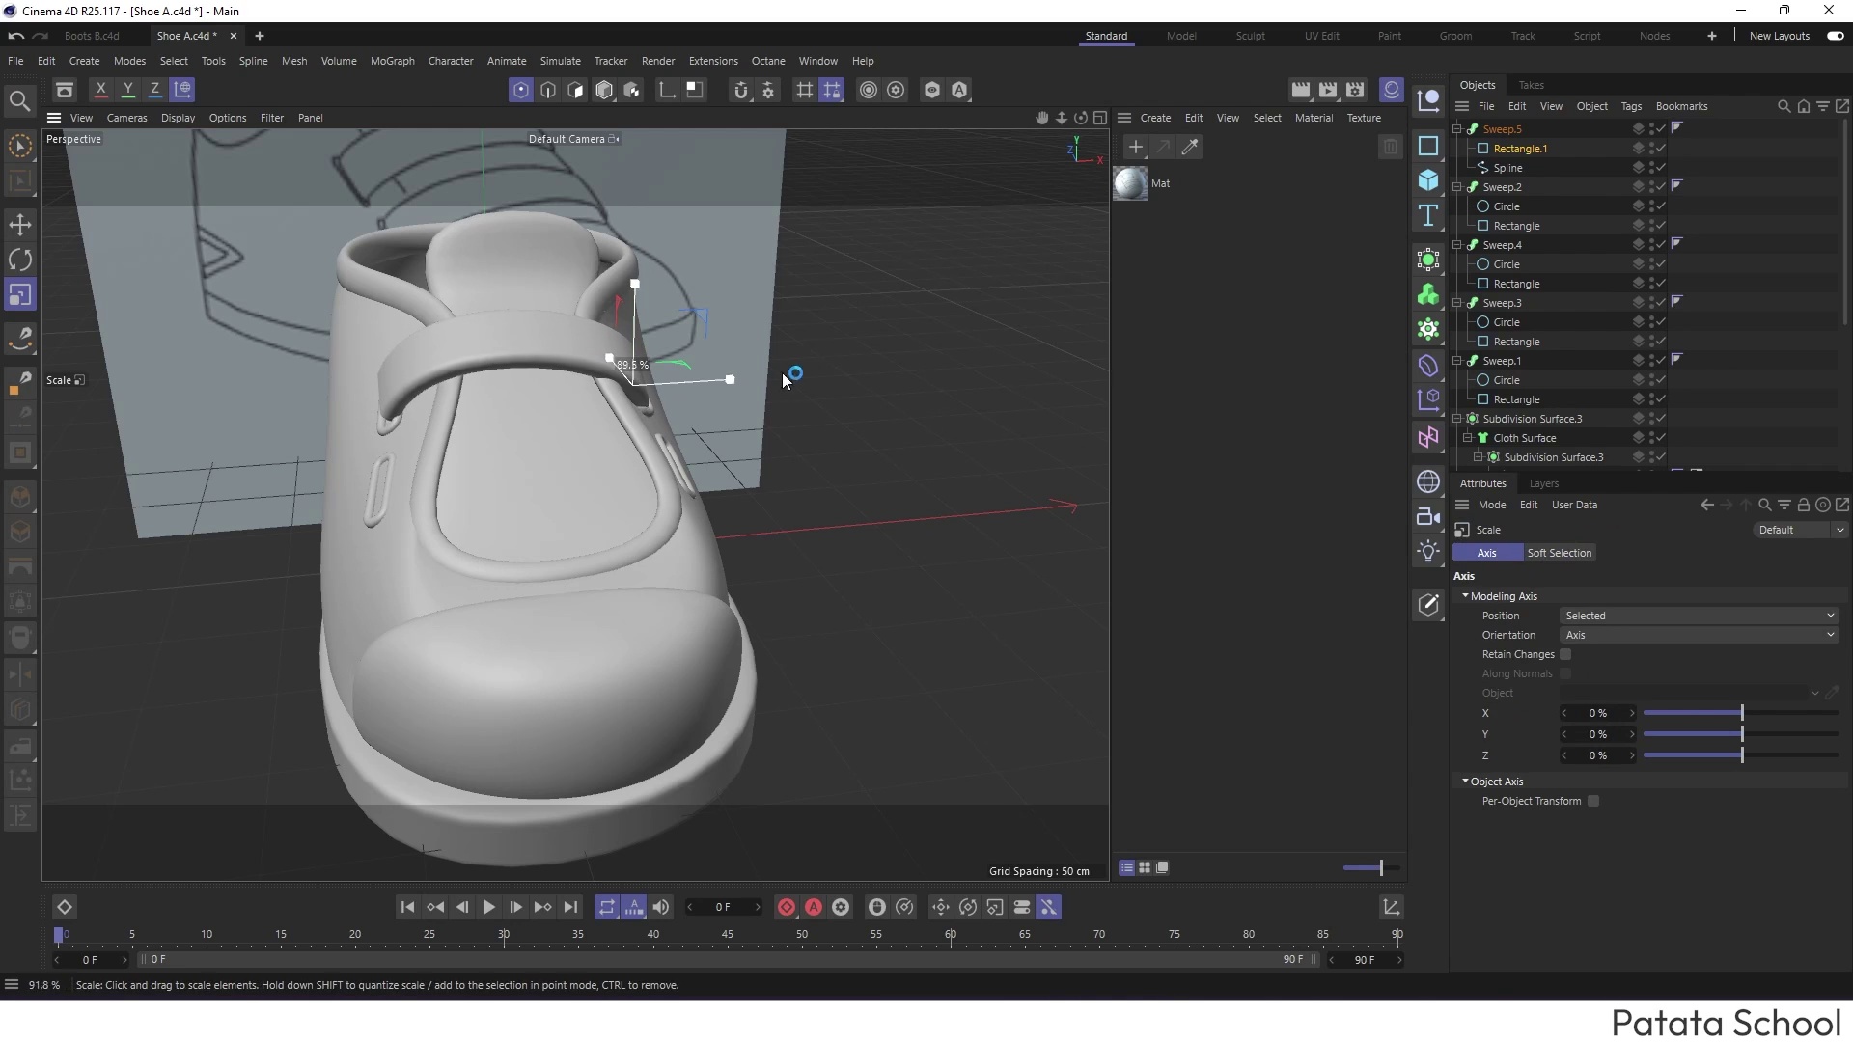
Task: Add a Rectangle spline from palette
Action: (1428, 146)
